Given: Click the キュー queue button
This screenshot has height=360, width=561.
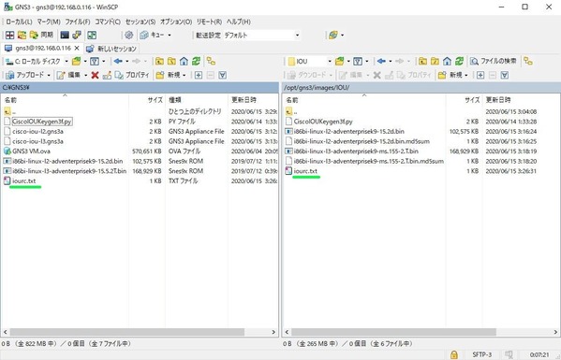Looking at the screenshot, I should coord(153,35).
